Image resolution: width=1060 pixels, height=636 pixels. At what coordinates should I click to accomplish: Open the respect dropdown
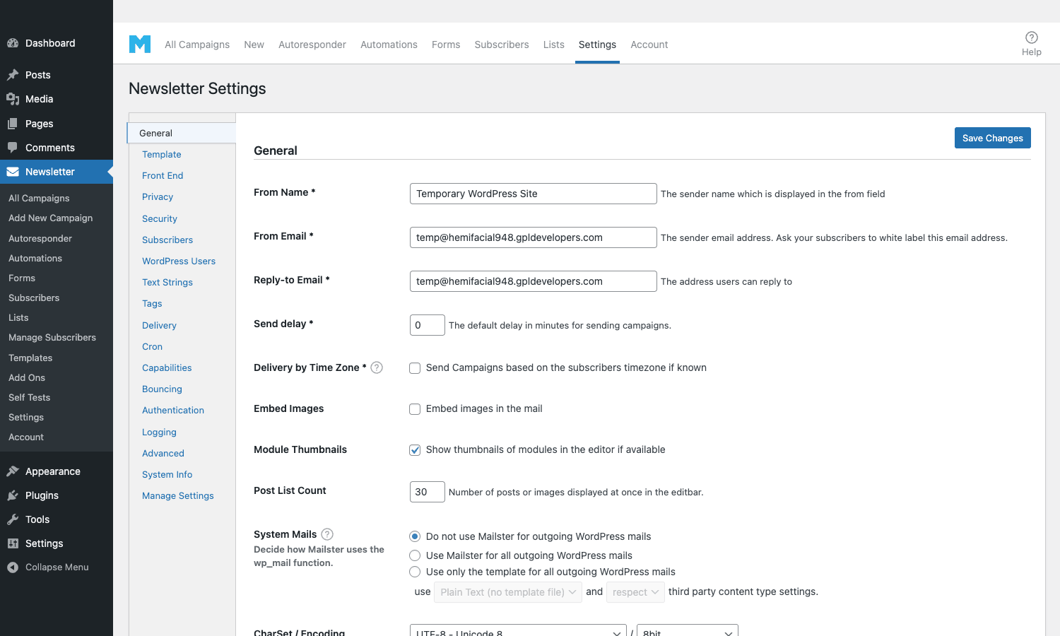[635, 592]
